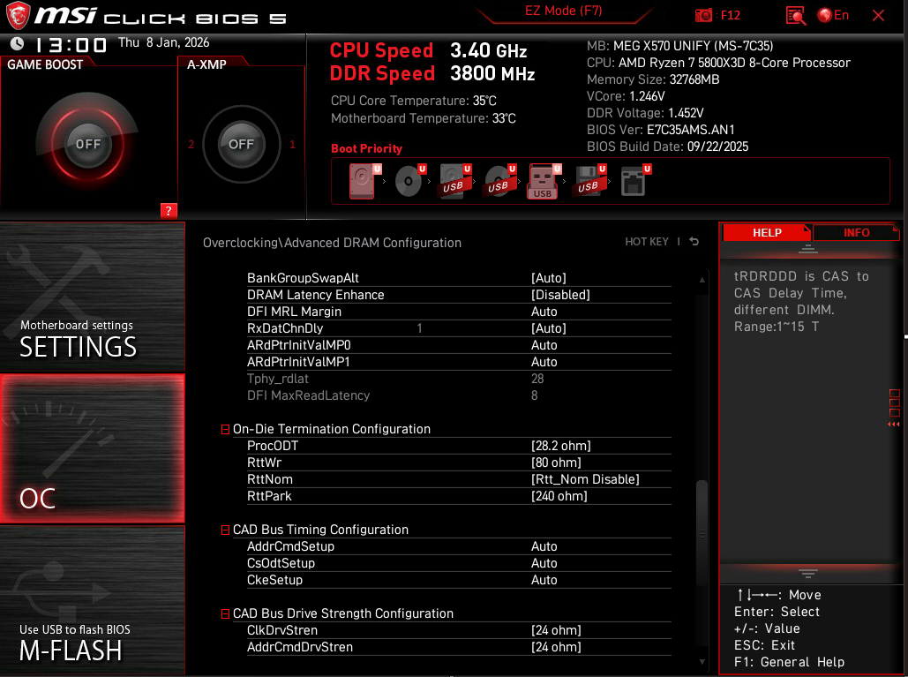Click the red question mark help icon
This screenshot has width=908, height=677.
(x=169, y=211)
